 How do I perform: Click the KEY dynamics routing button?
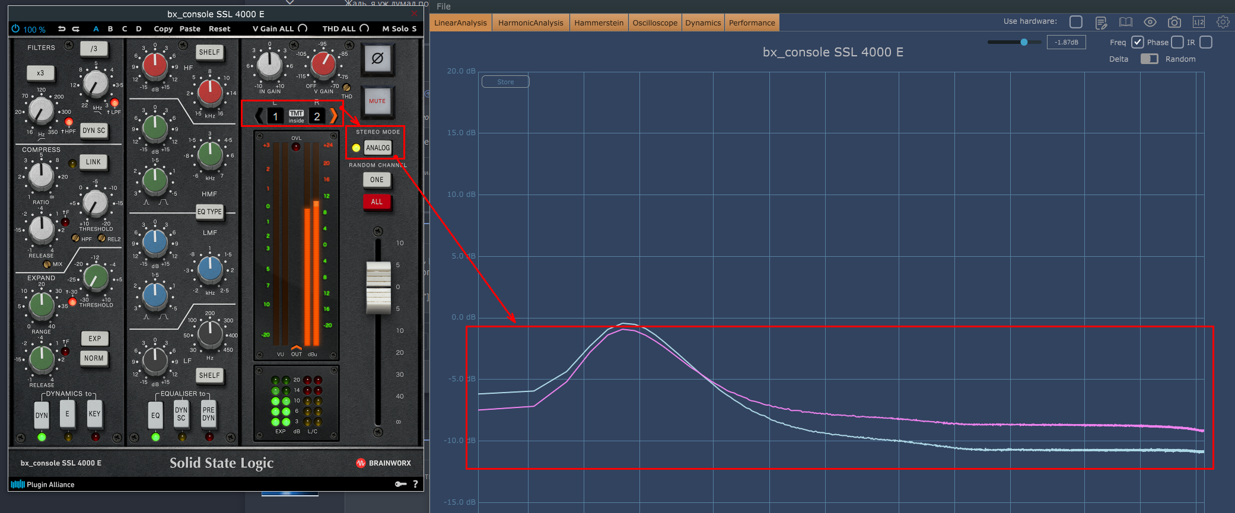[94, 414]
